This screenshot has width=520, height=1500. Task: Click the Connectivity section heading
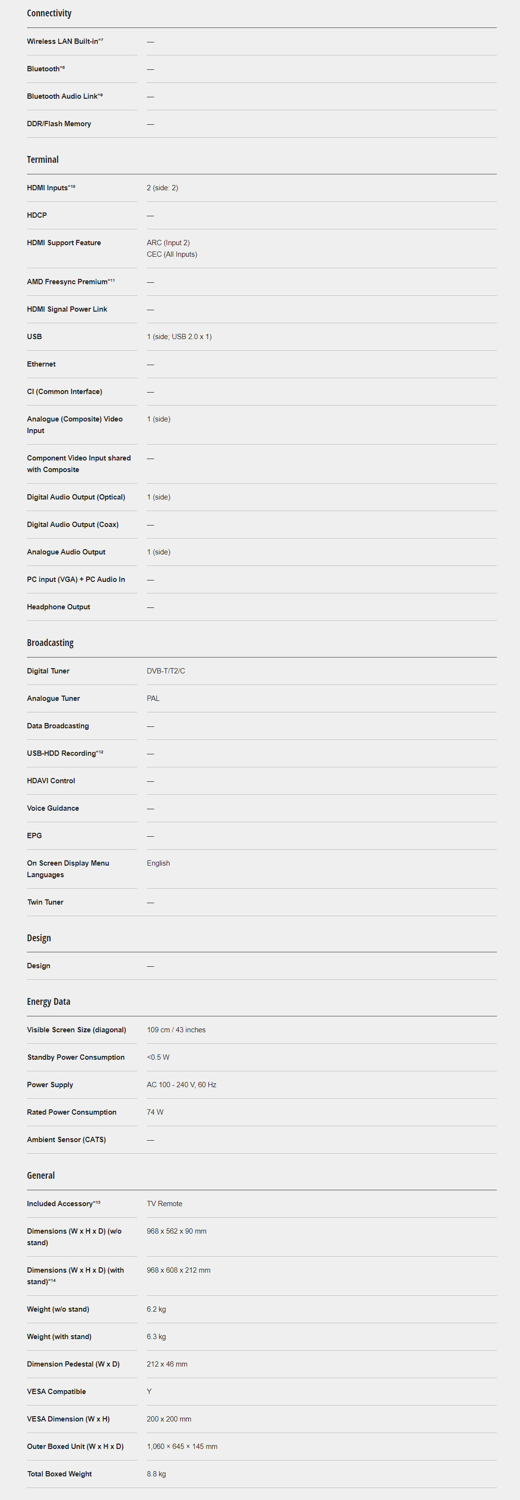(49, 13)
